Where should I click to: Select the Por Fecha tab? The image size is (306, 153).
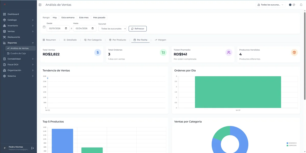coord(141,40)
